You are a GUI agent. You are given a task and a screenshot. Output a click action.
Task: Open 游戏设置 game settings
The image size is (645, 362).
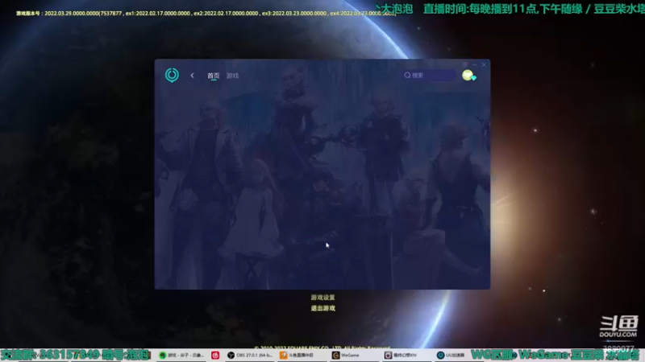[323, 297]
